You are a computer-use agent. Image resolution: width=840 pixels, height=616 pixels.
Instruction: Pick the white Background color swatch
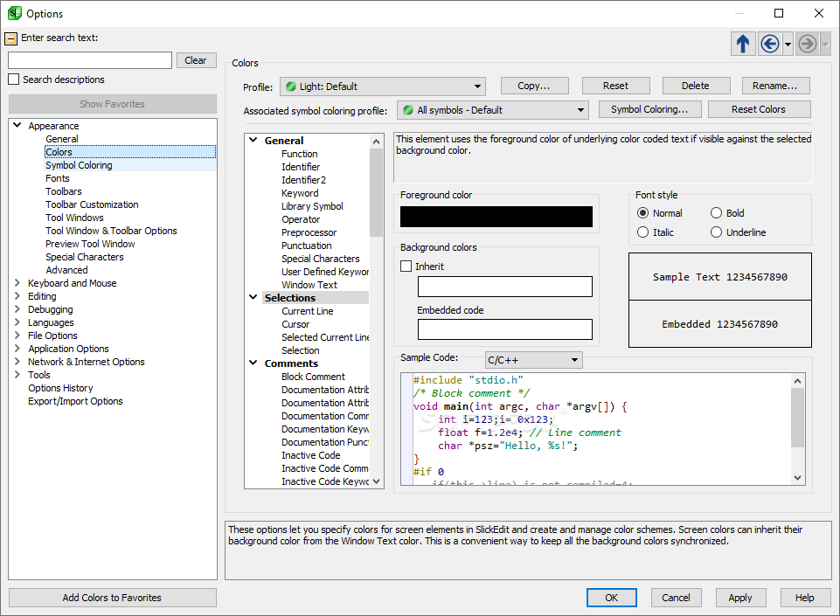point(505,287)
